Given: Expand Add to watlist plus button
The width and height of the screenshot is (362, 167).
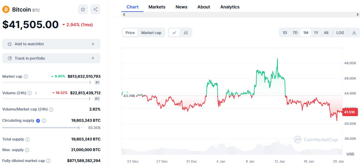Looking at the screenshot, I should pos(93,44).
